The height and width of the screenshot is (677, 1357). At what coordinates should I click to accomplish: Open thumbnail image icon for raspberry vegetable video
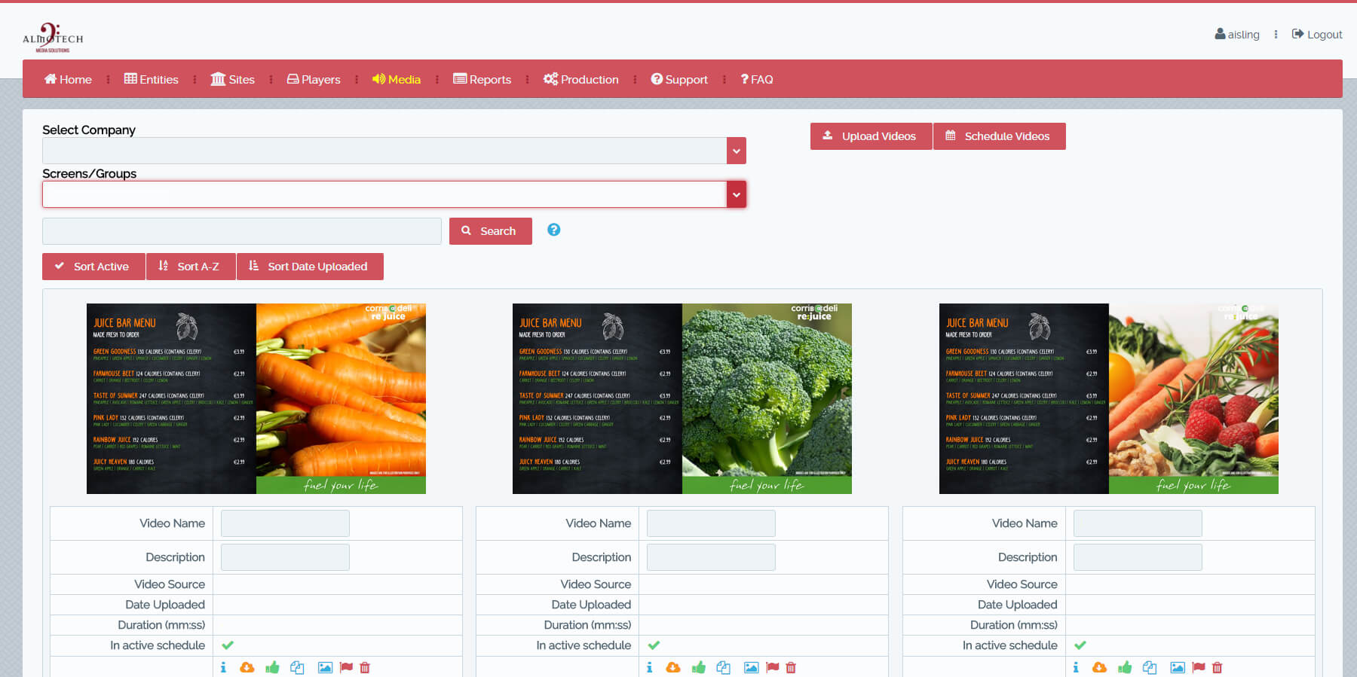tap(1178, 667)
